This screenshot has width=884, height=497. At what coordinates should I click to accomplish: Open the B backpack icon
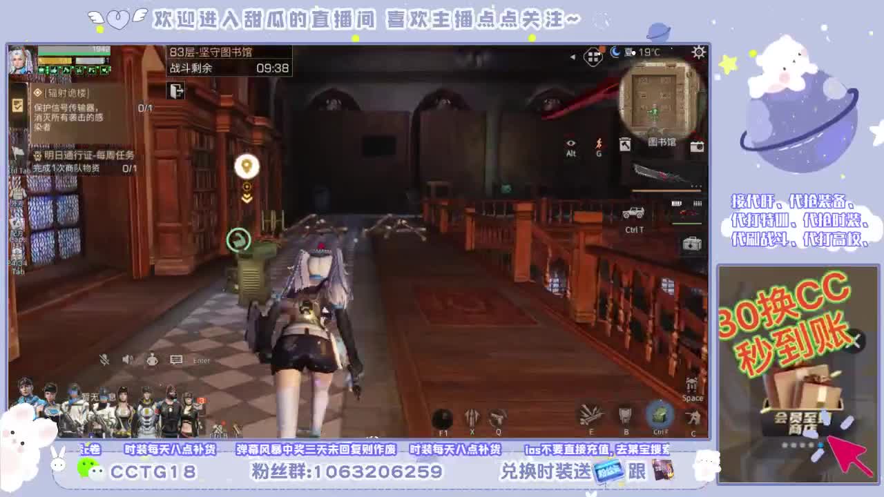tap(626, 415)
